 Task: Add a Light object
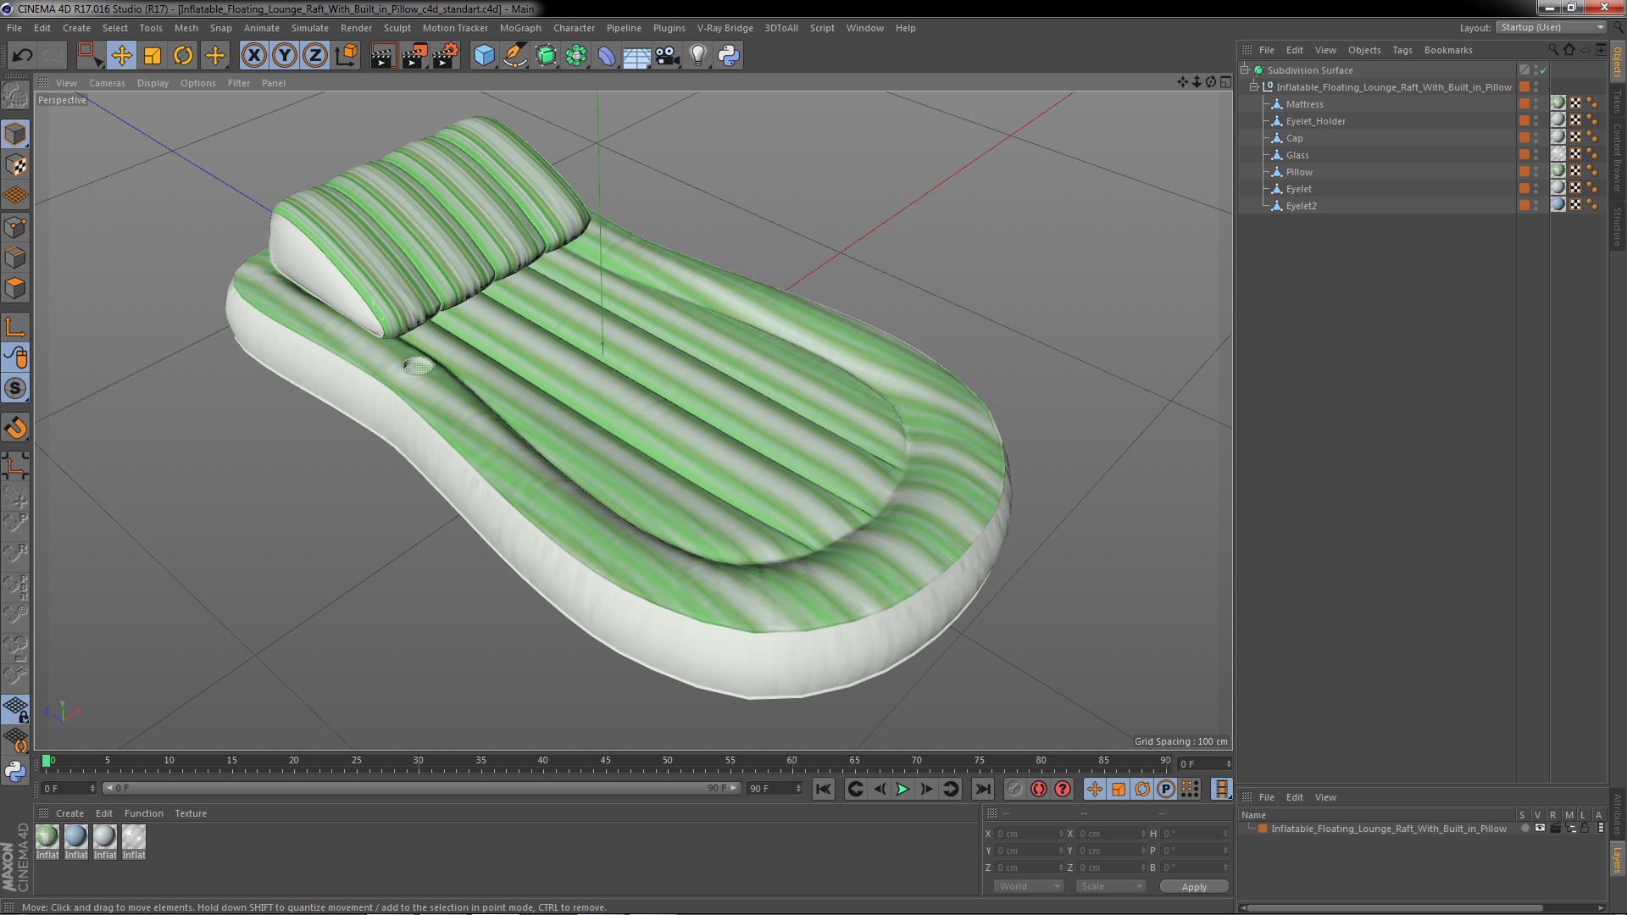pos(698,56)
